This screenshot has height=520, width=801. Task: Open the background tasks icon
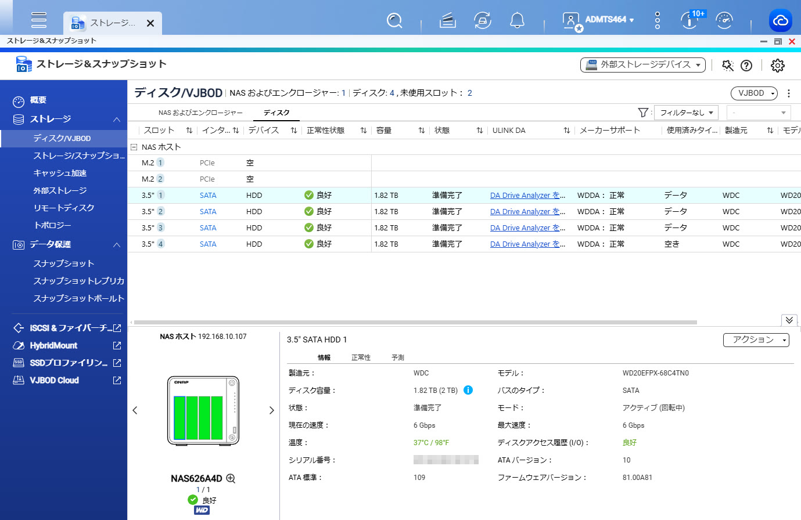447,21
